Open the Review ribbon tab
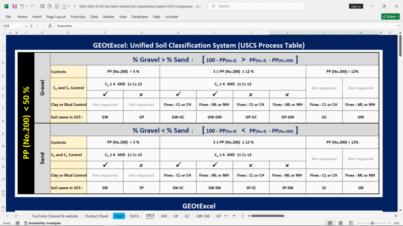The height and width of the screenshot is (226, 403). tap(109, 17)
